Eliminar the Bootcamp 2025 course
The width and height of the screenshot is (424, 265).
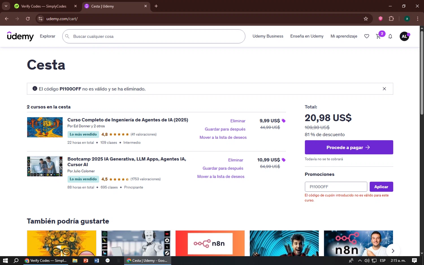(x=235, y=160)
